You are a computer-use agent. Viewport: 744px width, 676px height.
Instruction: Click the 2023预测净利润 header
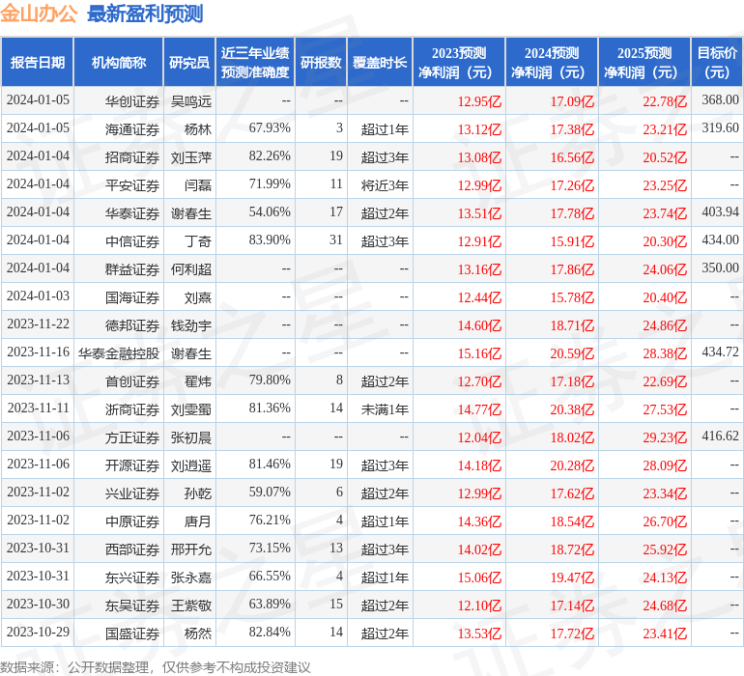pyautogui.click(x=459, y=62)
